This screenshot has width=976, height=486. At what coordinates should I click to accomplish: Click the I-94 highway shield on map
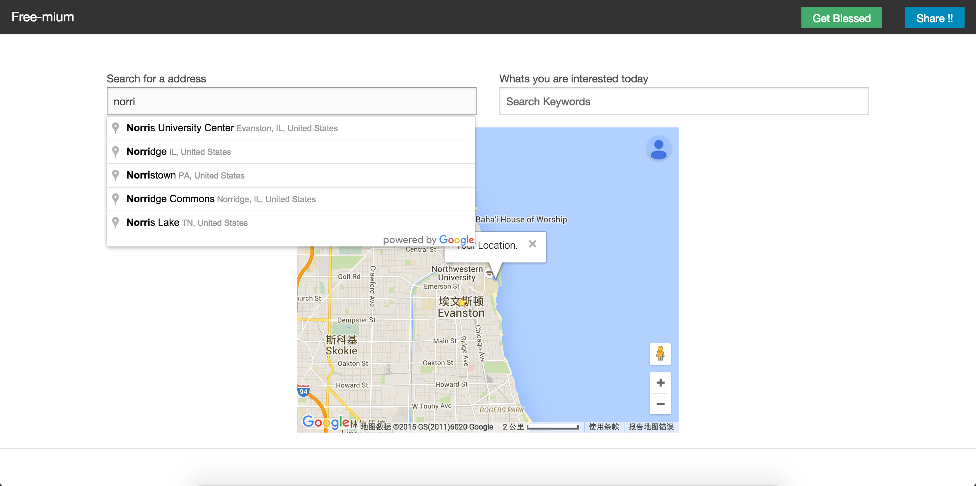(303, 391)
